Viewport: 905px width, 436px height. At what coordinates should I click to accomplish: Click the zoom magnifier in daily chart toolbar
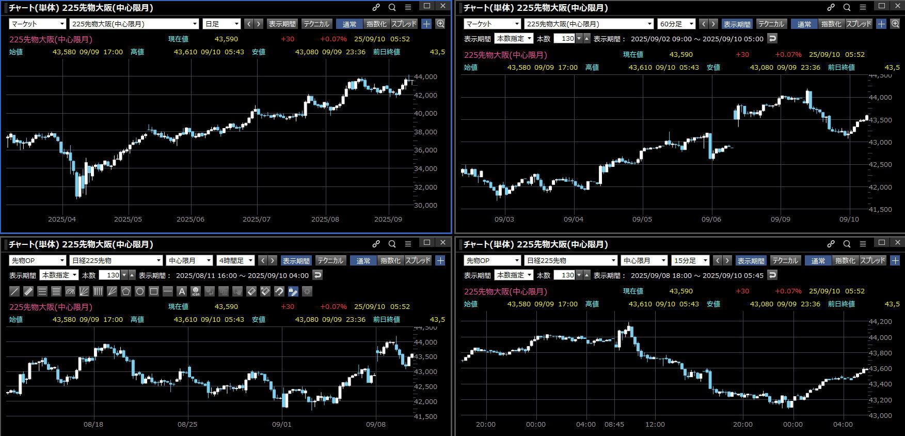point(440,24)
